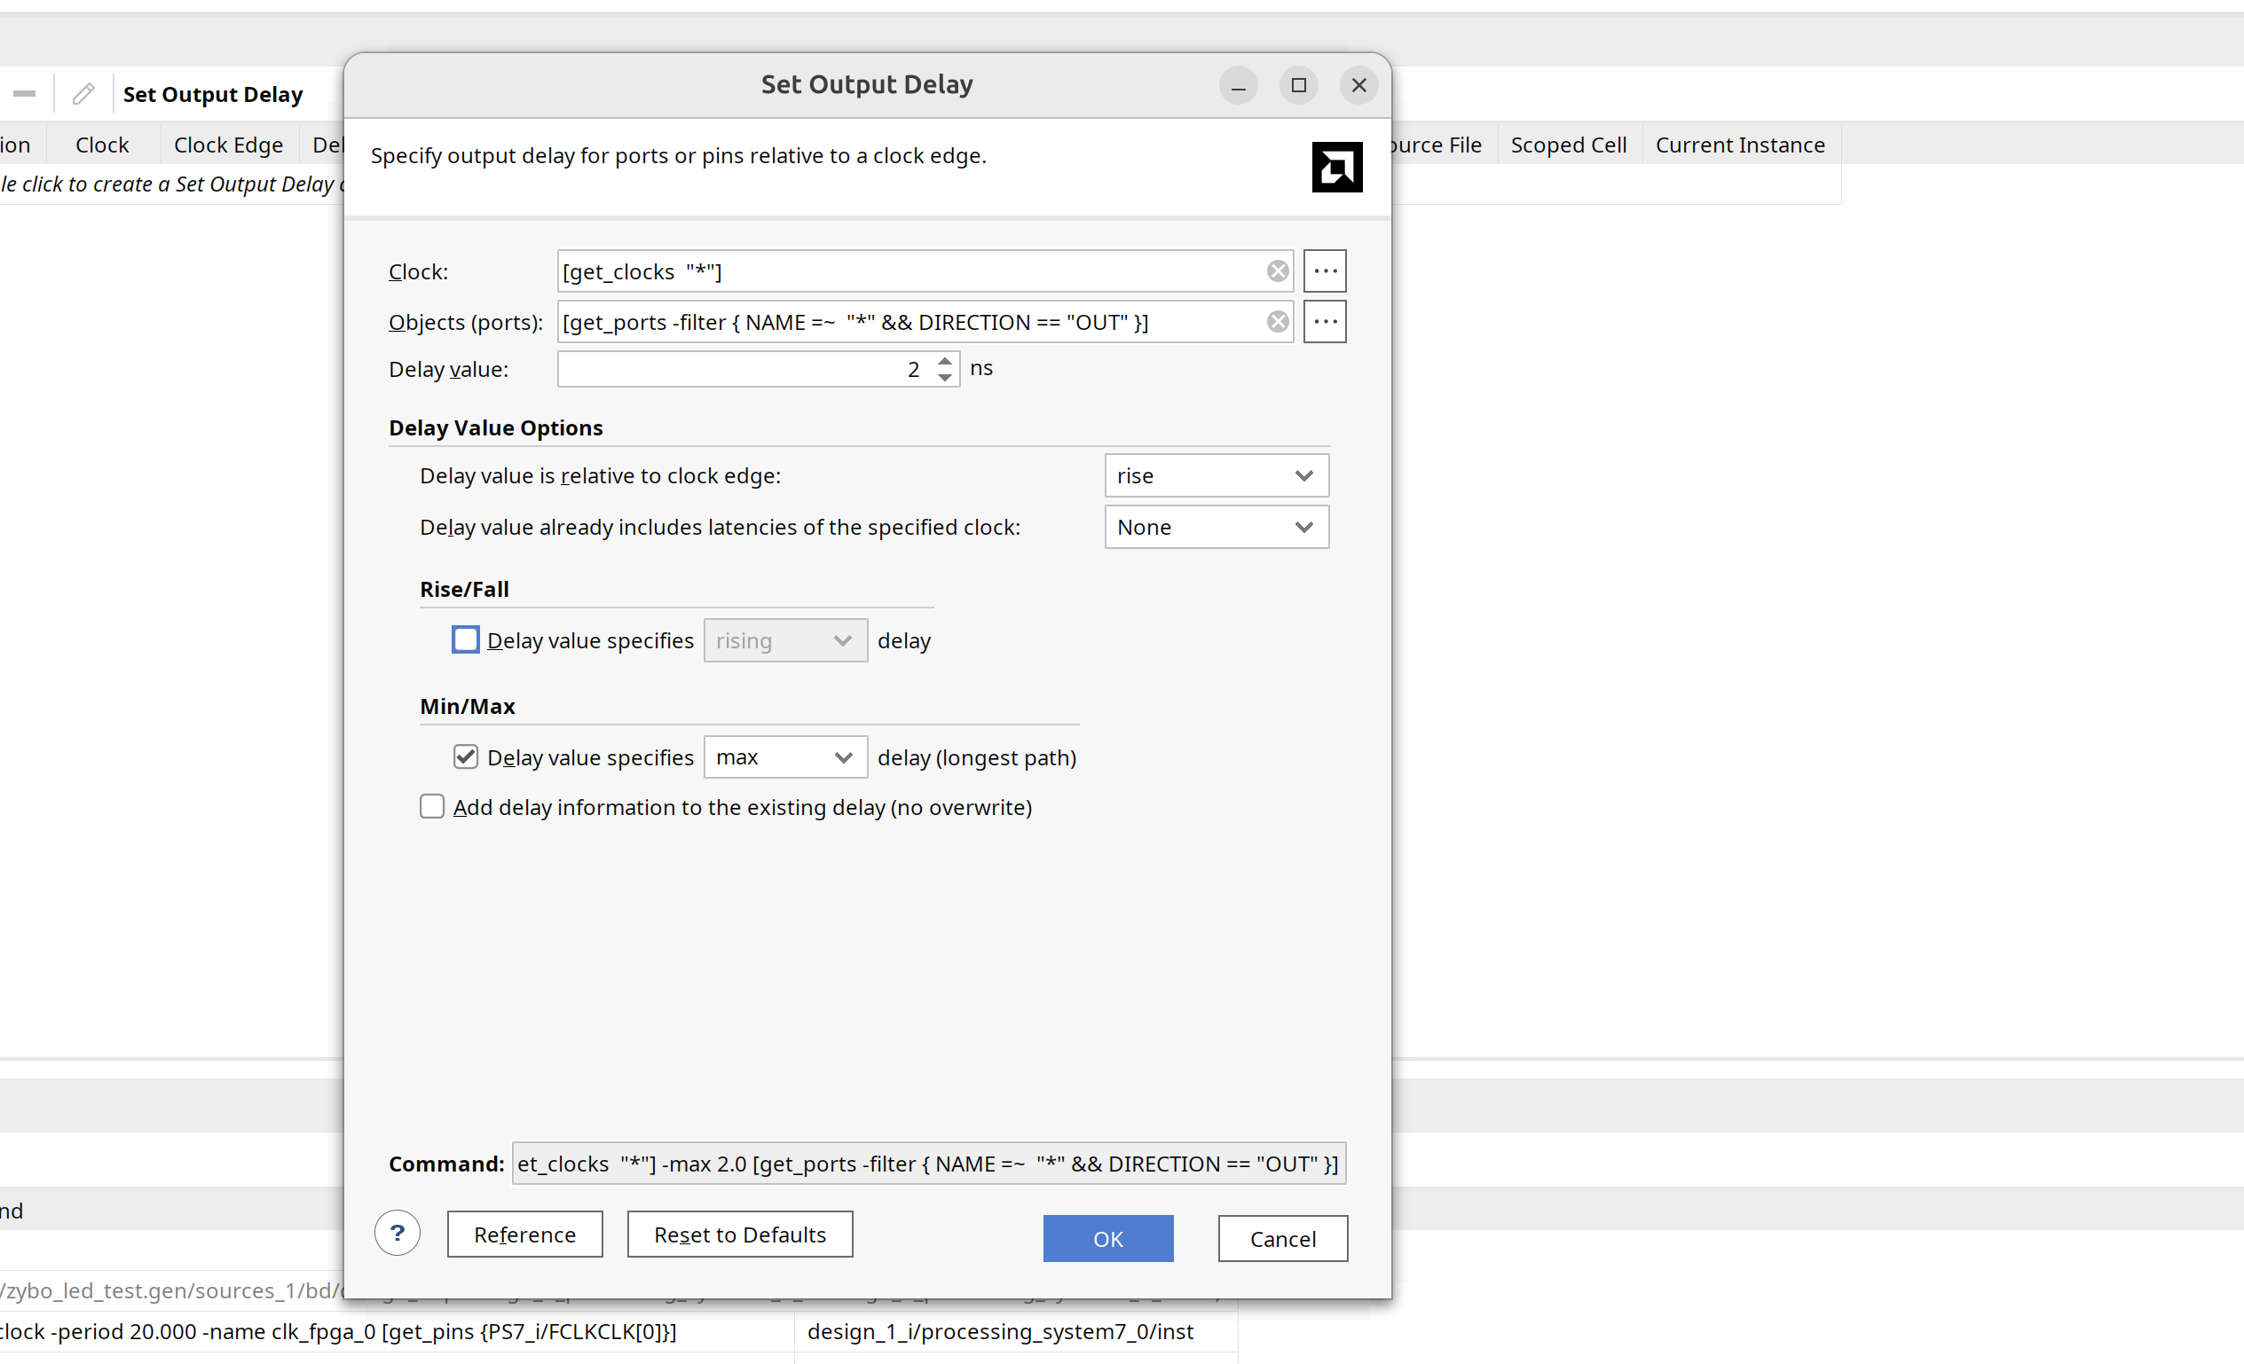This screenshot has width=2244, height=1364.
Task: Click the AMD logo icon
Action: pos(1337,168)
